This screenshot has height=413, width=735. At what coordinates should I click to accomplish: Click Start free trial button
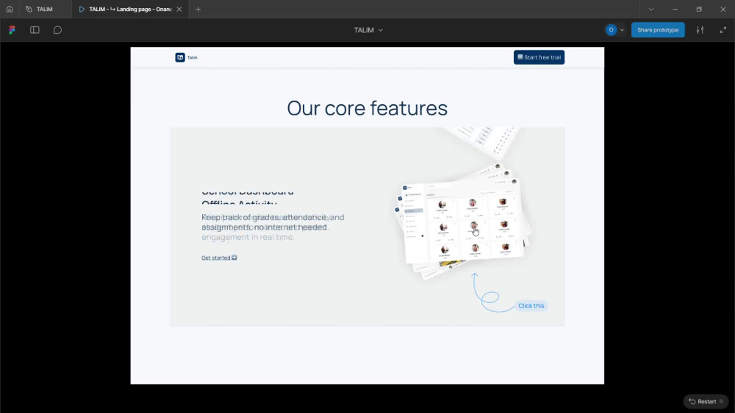tap(539, 57)
